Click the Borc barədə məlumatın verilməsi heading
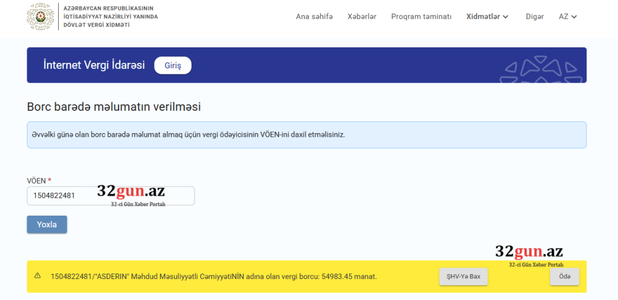Viewport: 618px width, 300px height. (x=114, y=107)
